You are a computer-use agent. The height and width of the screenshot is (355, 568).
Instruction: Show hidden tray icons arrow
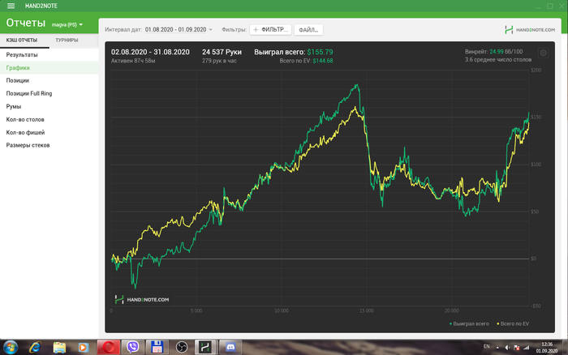tap(497, 348)
